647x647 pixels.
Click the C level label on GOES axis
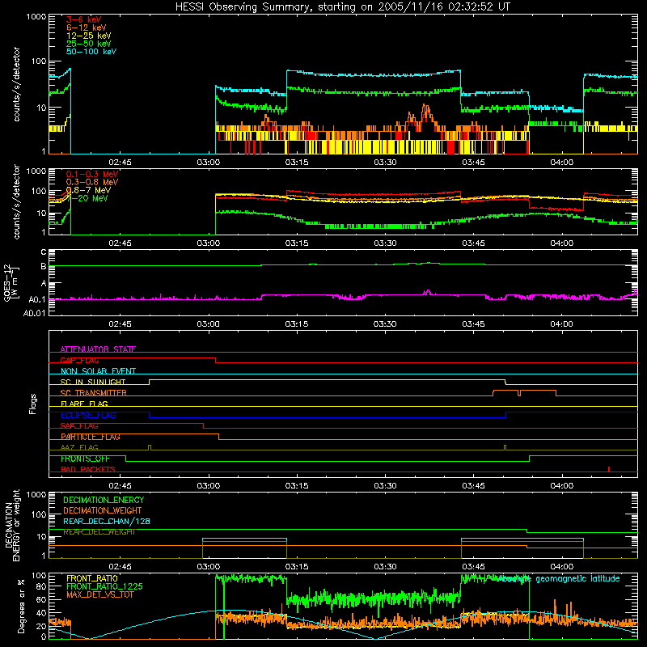(44, 252)
